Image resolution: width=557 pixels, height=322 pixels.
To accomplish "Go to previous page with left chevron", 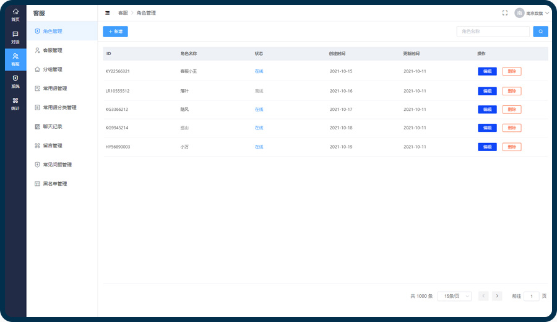I will pyautogui.click(x=483, y=296).
